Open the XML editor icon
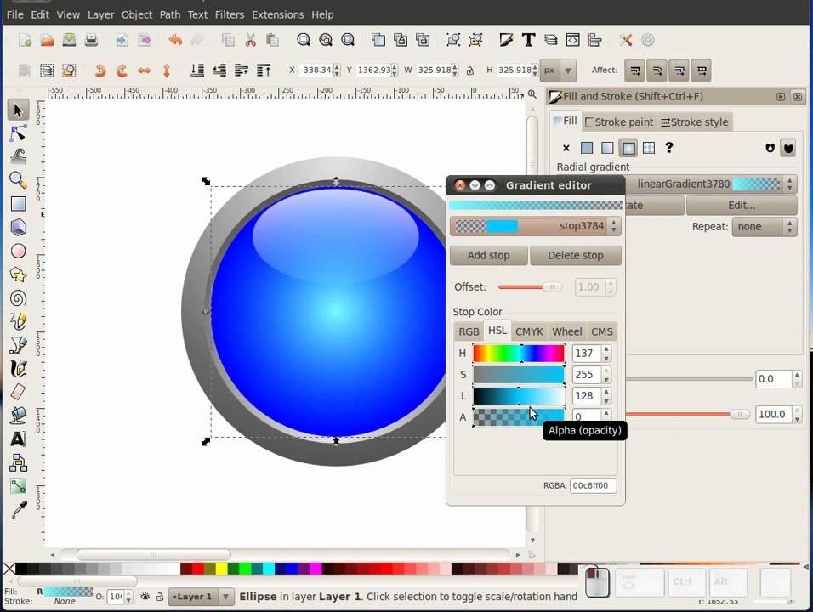 tap(573, 40)
